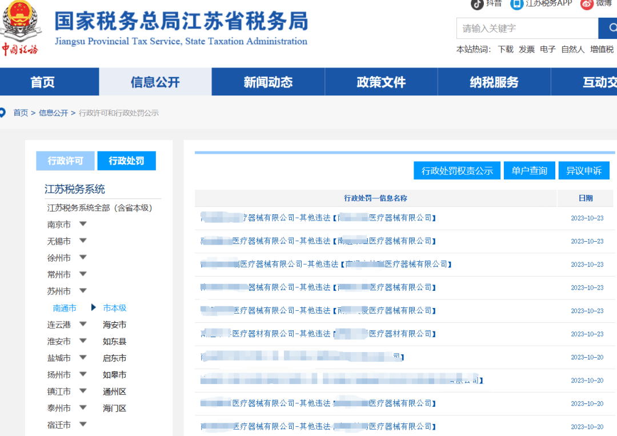Select the 行政处罚 tab
Screen dimensions: 617x436
pos(126,161)
